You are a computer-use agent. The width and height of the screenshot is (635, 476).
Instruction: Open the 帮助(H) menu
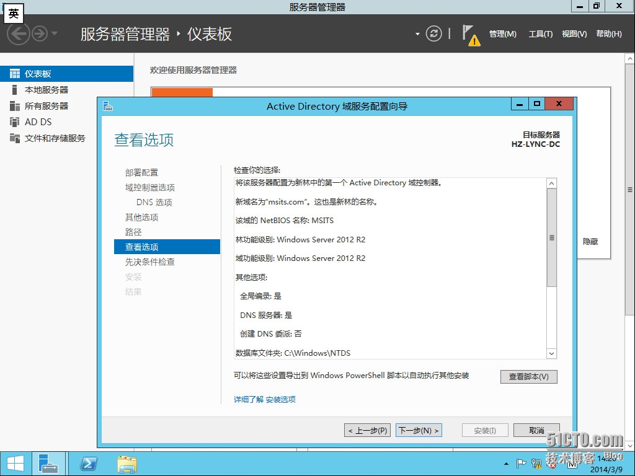tap(609, 34)
